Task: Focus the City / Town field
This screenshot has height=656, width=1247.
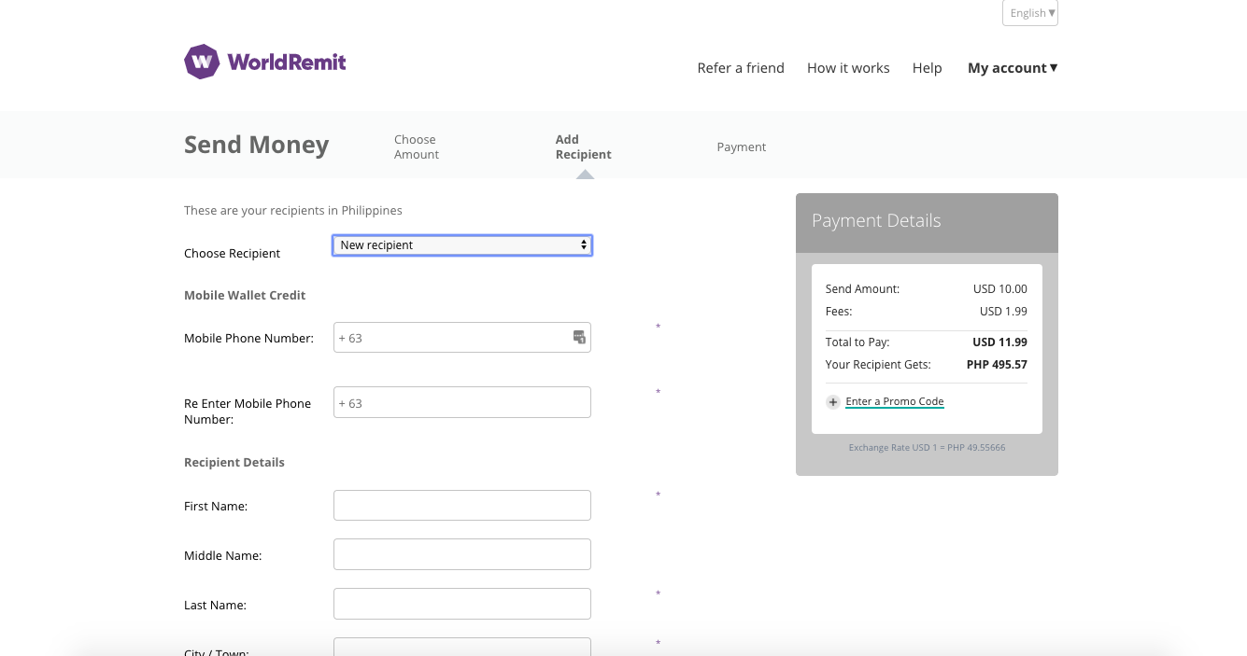Action: tap(462, 647)
